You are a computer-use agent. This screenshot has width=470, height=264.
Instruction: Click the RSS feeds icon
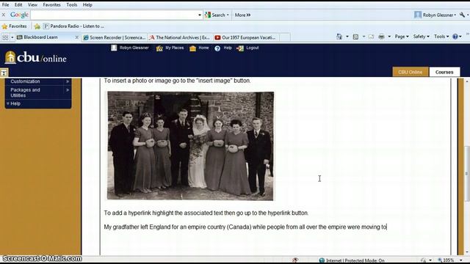click(x=355, y=37)
